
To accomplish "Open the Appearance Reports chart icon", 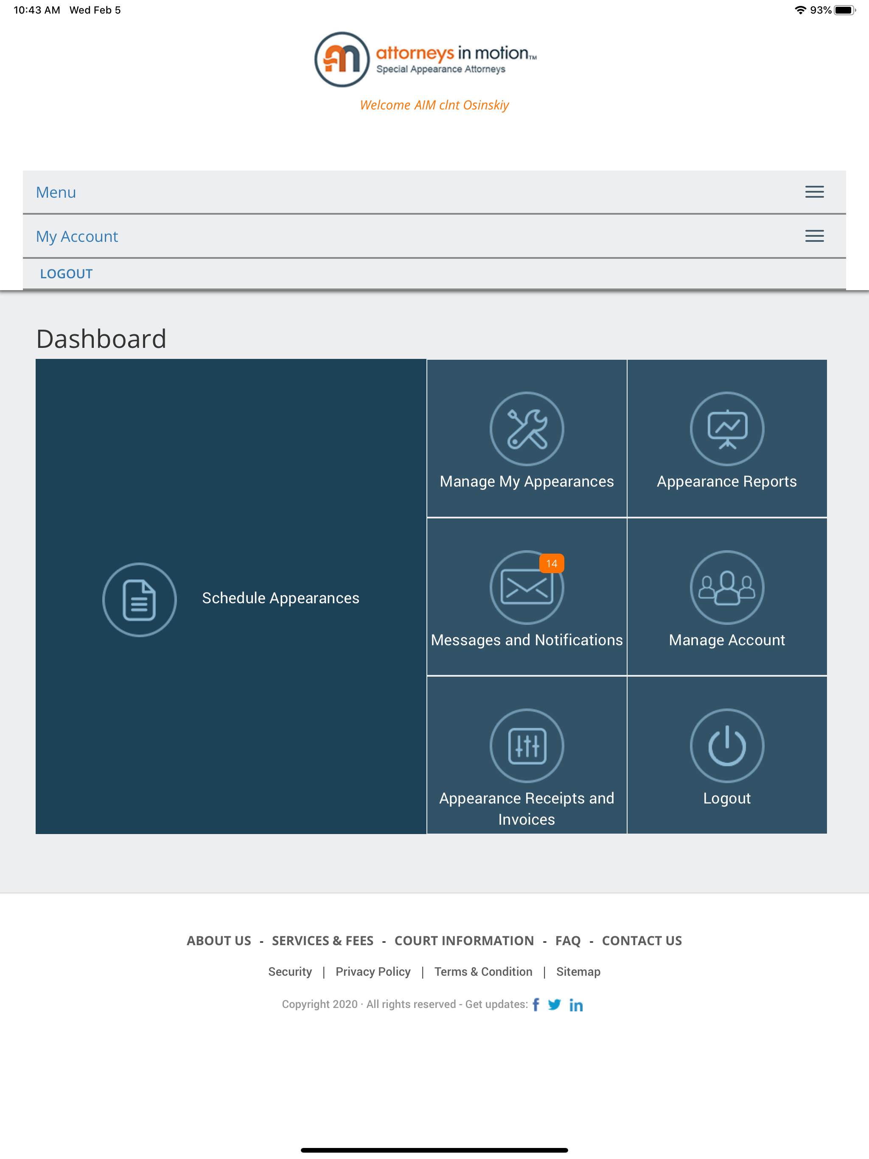I will point(727,428).
